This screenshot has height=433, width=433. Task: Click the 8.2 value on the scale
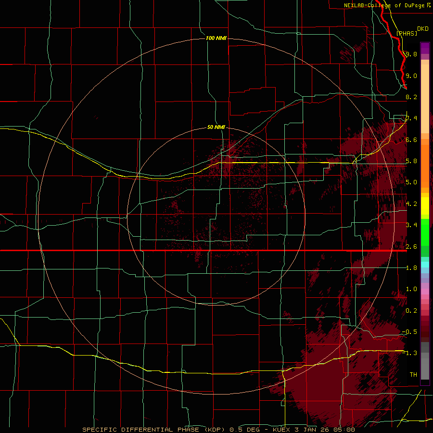coord(411,97)
